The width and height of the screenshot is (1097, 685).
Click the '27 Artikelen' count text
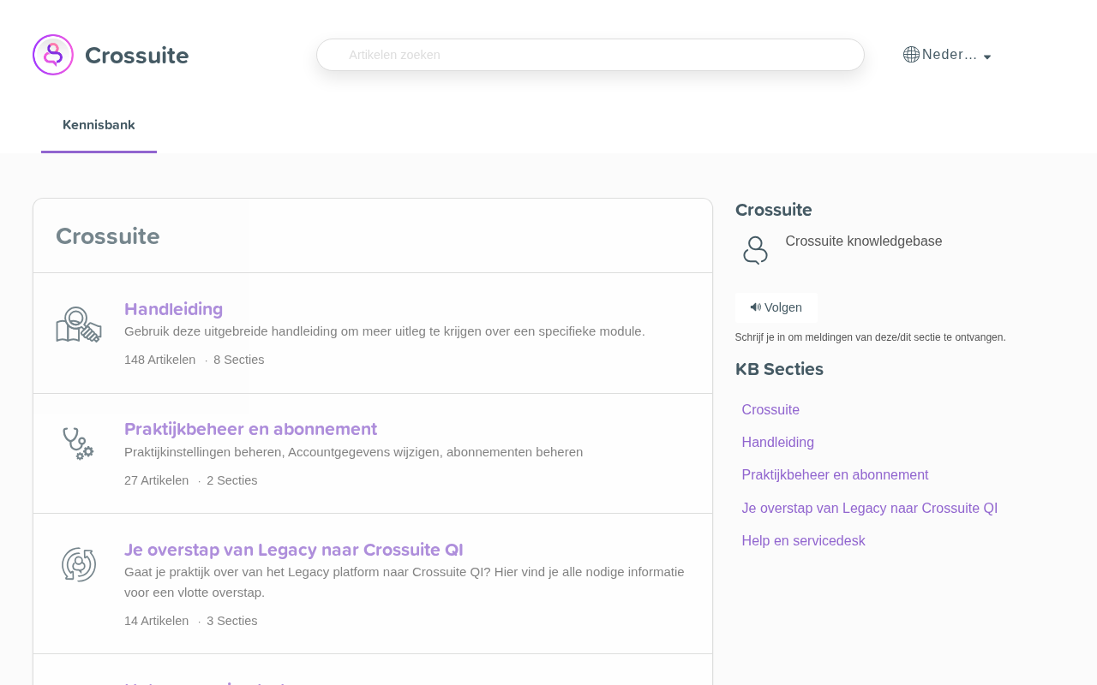[x=156, y=480]
